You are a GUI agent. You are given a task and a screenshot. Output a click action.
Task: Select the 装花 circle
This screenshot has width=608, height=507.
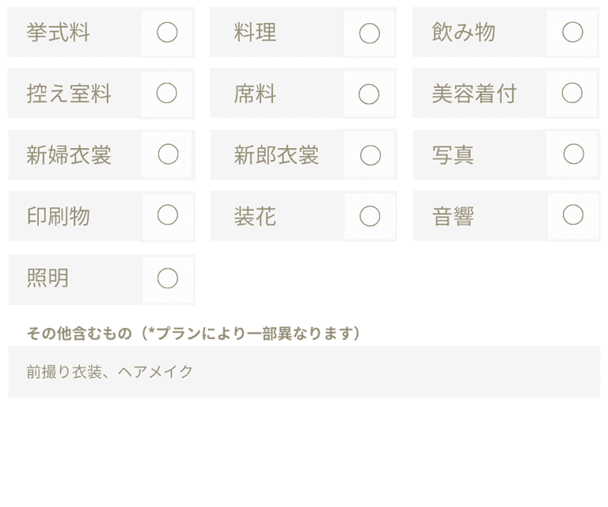[370, 216]
